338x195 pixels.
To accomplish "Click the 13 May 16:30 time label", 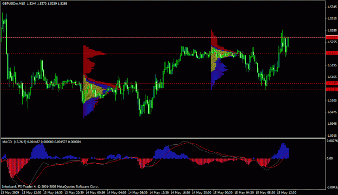I will point(53,193).
